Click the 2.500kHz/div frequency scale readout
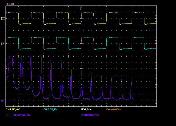 point(90,115)
